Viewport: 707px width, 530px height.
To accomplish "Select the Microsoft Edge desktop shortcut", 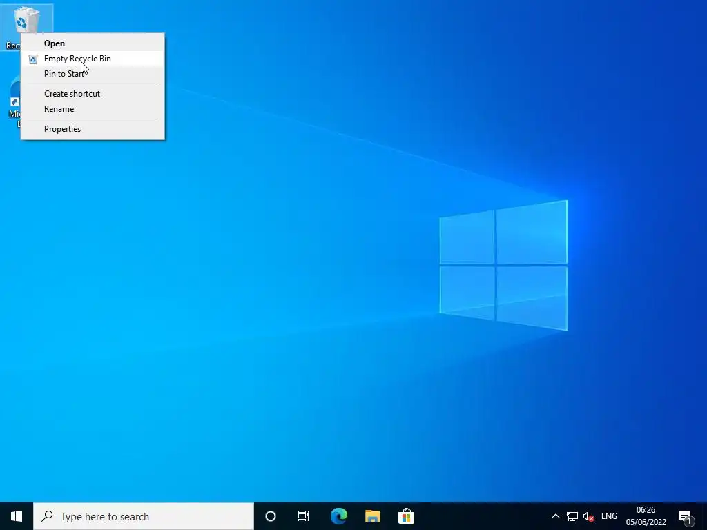I will coord(14,103).
